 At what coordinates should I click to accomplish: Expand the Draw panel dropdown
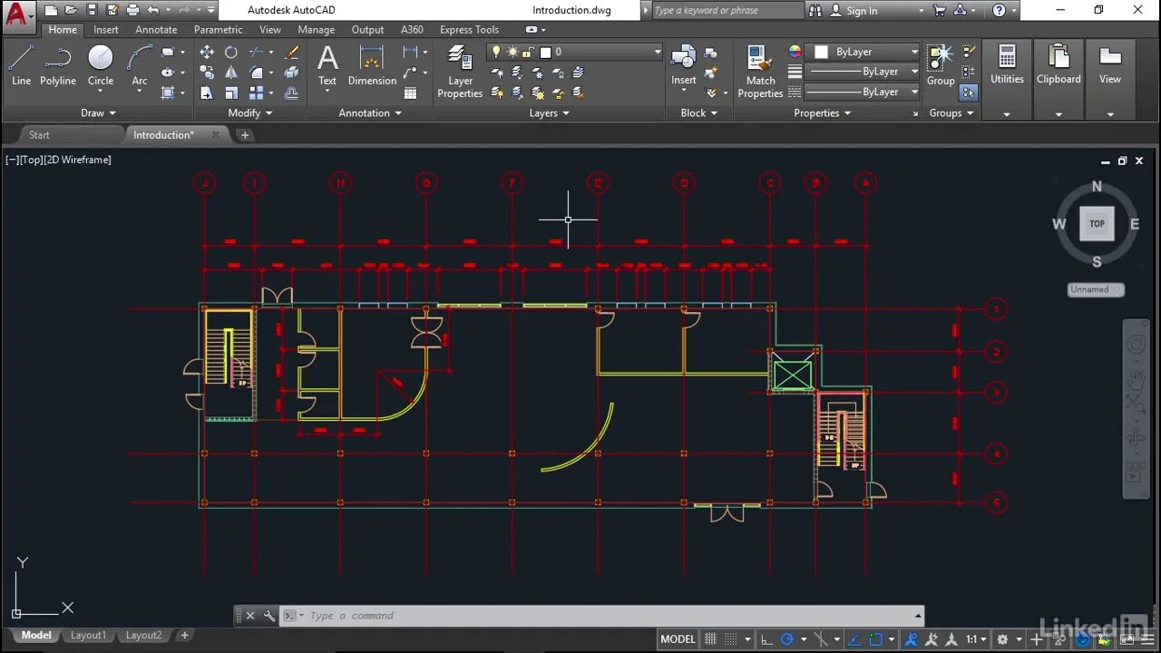coord(99,113)
